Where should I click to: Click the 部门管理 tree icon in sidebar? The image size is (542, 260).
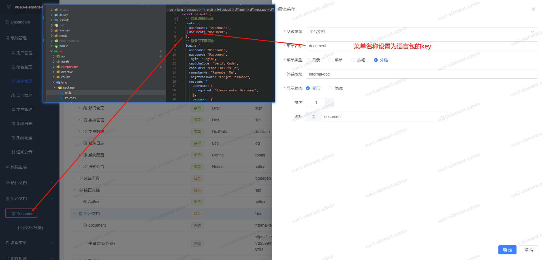[x=13, y=95]
